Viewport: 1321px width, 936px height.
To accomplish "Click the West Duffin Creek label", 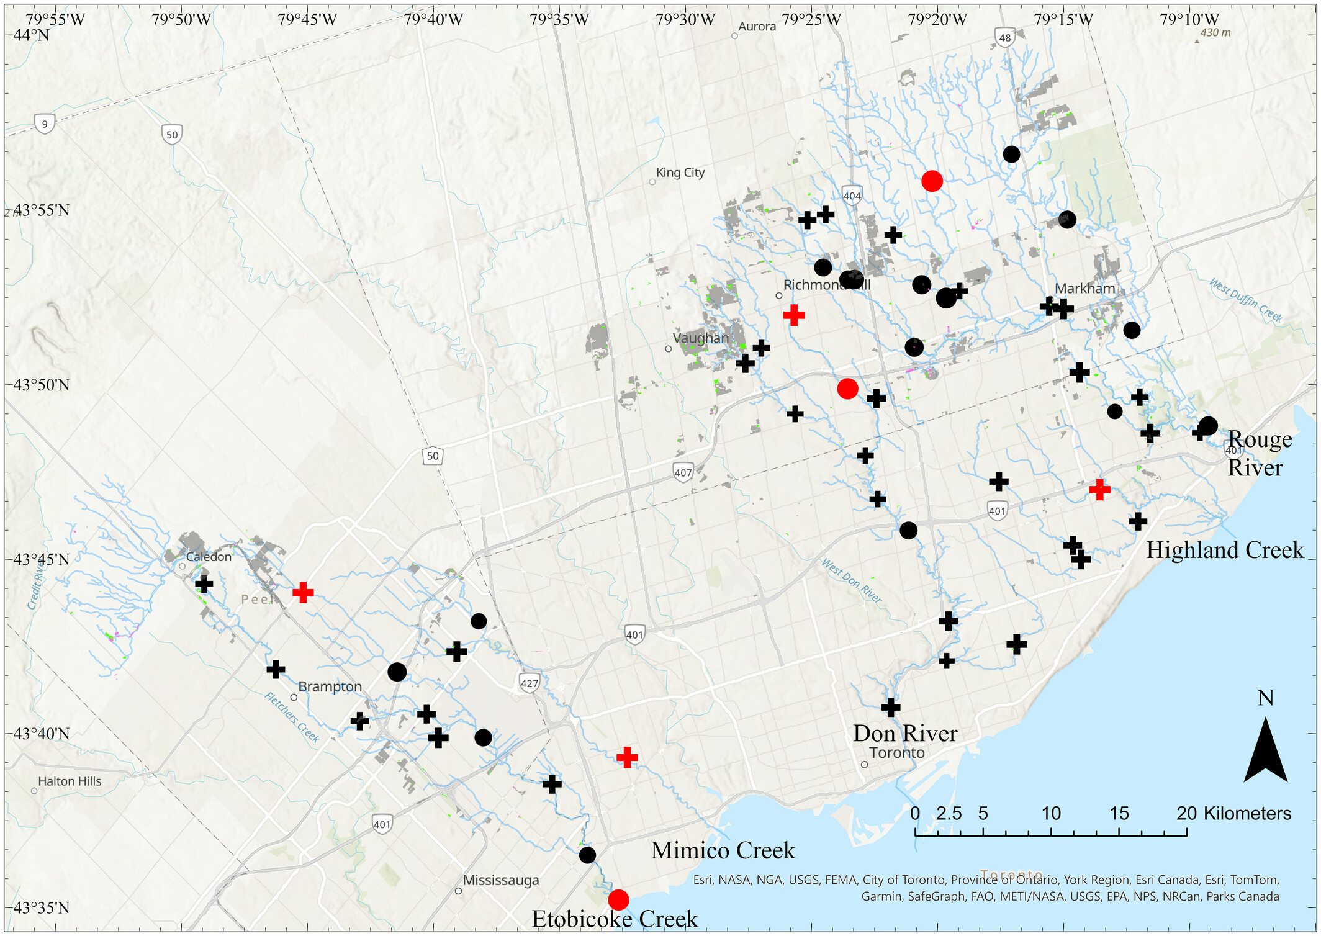I will pos(1245,300).
